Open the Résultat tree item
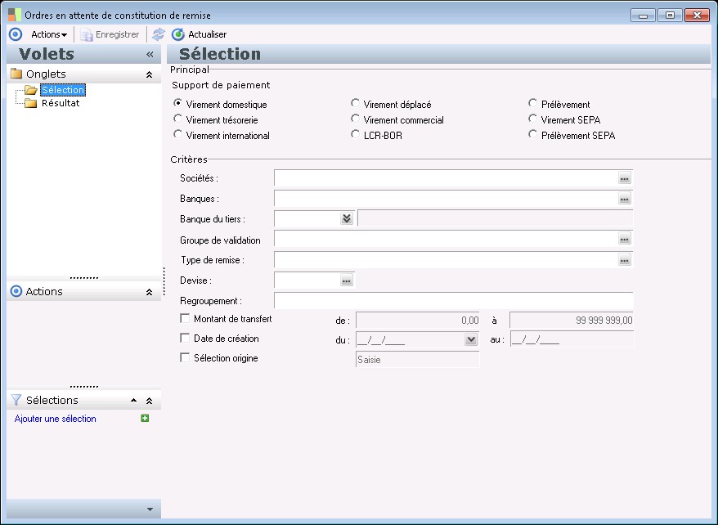 (61, 103)
